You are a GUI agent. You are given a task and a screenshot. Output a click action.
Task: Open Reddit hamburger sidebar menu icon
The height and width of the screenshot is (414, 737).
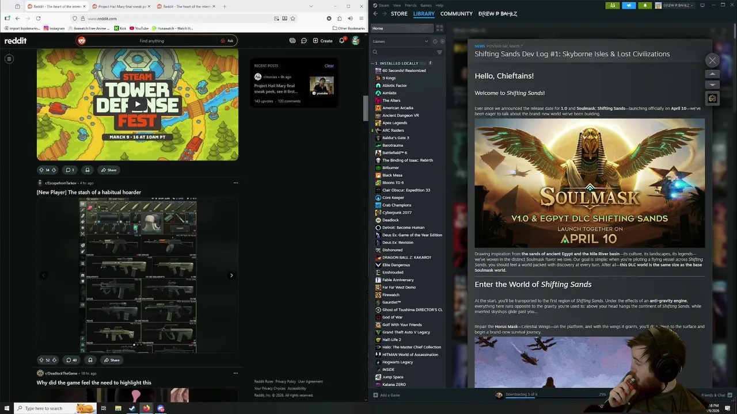point(9,59)
